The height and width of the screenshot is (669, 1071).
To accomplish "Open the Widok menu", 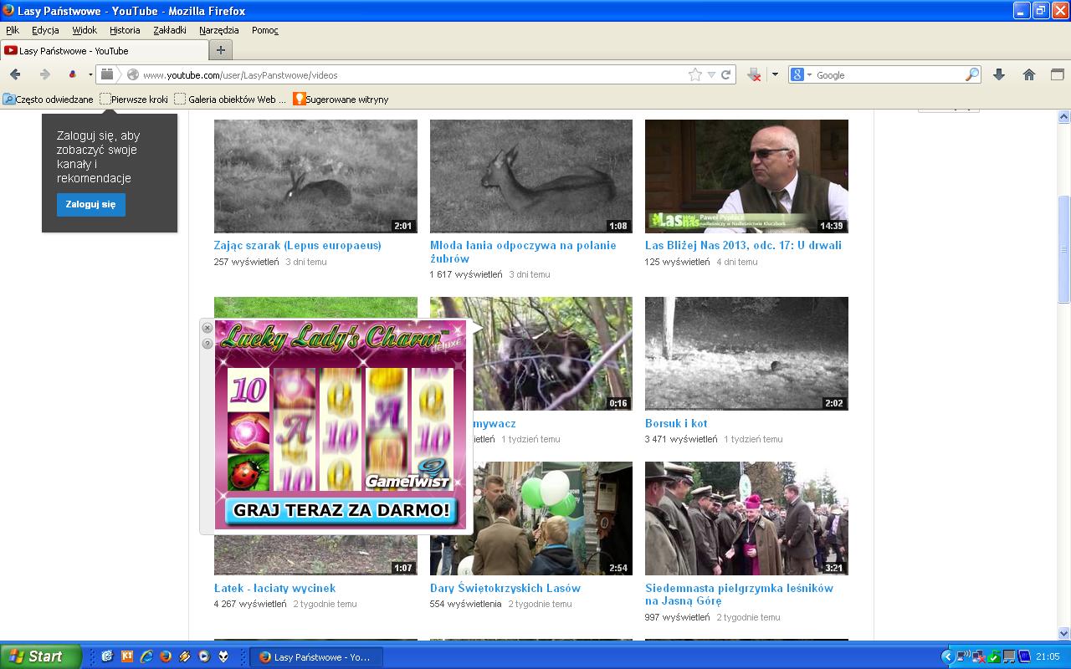I will click(85, 30).
